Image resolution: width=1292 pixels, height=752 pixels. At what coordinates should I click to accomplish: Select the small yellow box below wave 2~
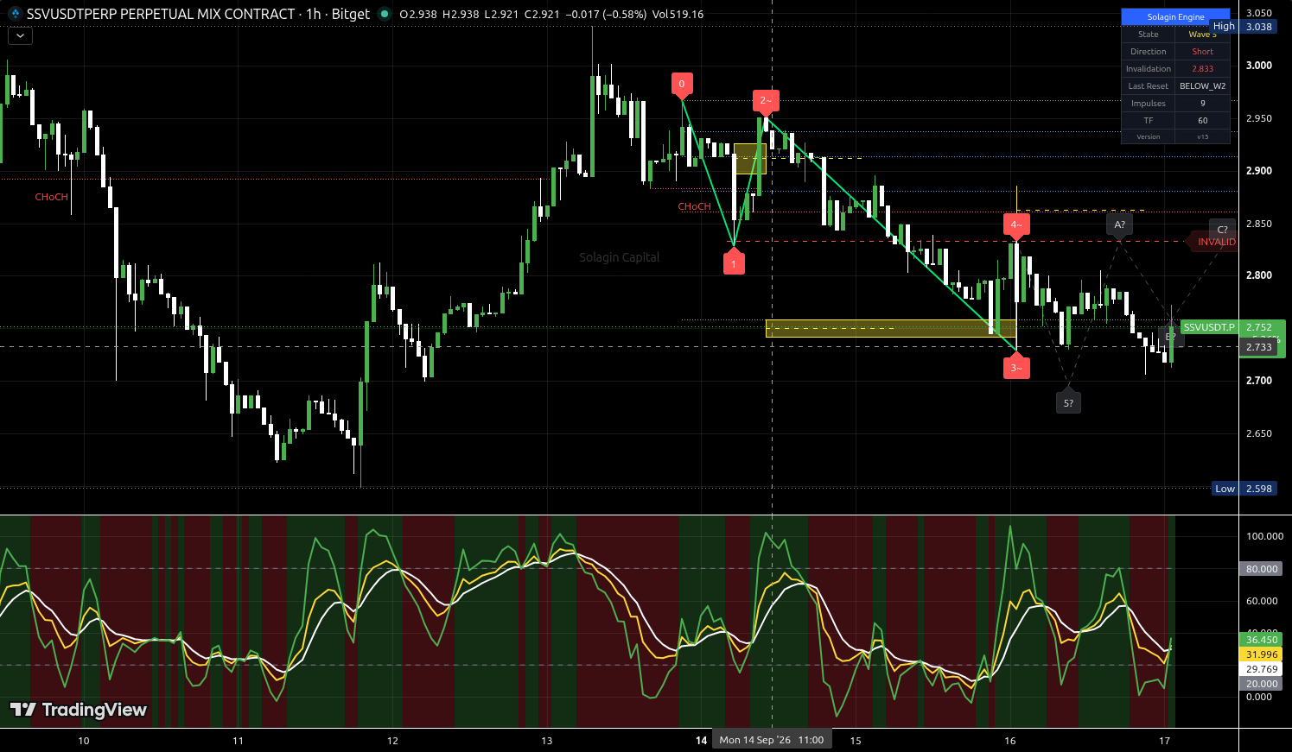(750, 159)
